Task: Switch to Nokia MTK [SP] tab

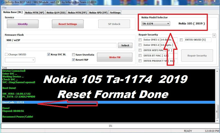Action: (x=34, y=13)
